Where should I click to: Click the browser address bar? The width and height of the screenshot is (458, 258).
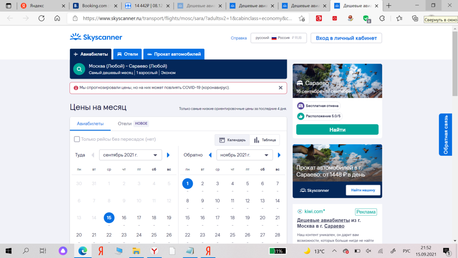click(x=187, y=18)
